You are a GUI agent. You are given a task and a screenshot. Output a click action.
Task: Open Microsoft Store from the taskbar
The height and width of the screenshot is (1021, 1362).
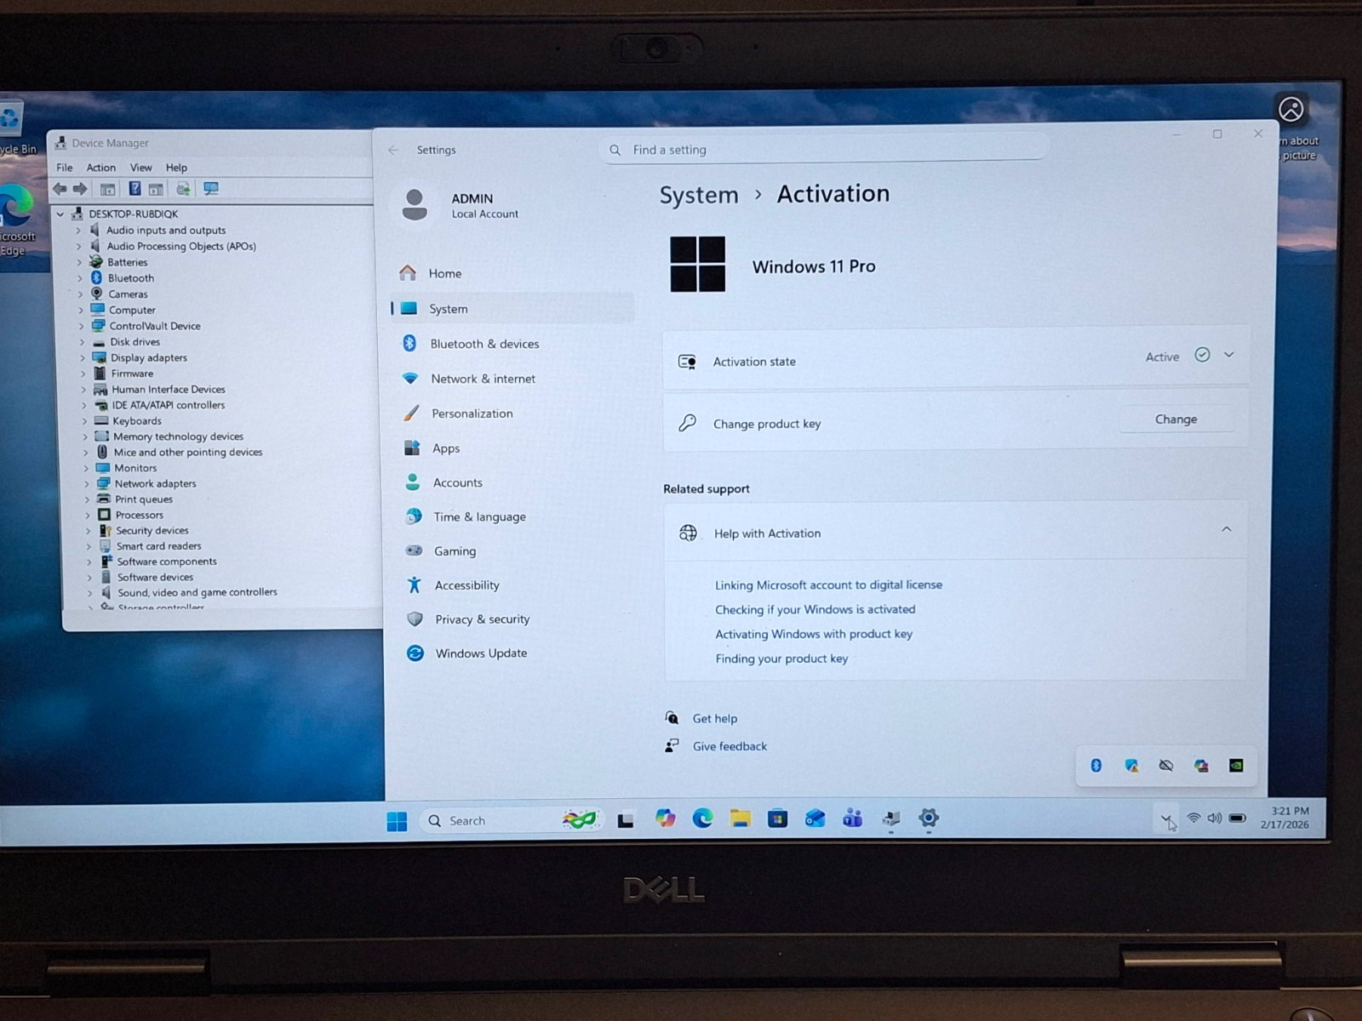tap(777, 819)
